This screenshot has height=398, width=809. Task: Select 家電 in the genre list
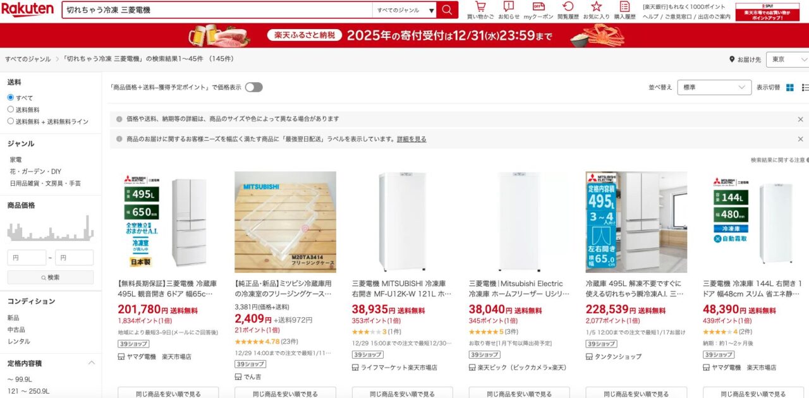coord(16,160)
